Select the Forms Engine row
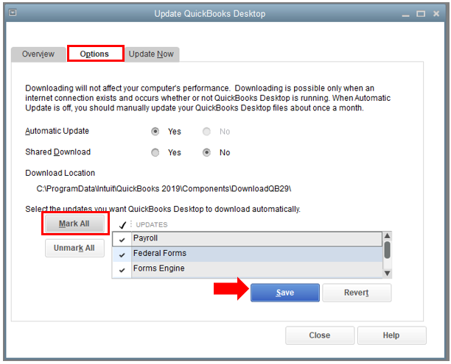451x364 pixels. 247,270
